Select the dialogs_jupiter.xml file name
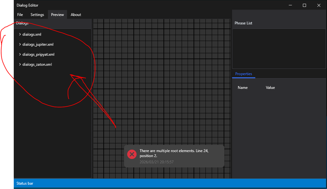The height and width of the screenshot is (189, 327). 38,44
